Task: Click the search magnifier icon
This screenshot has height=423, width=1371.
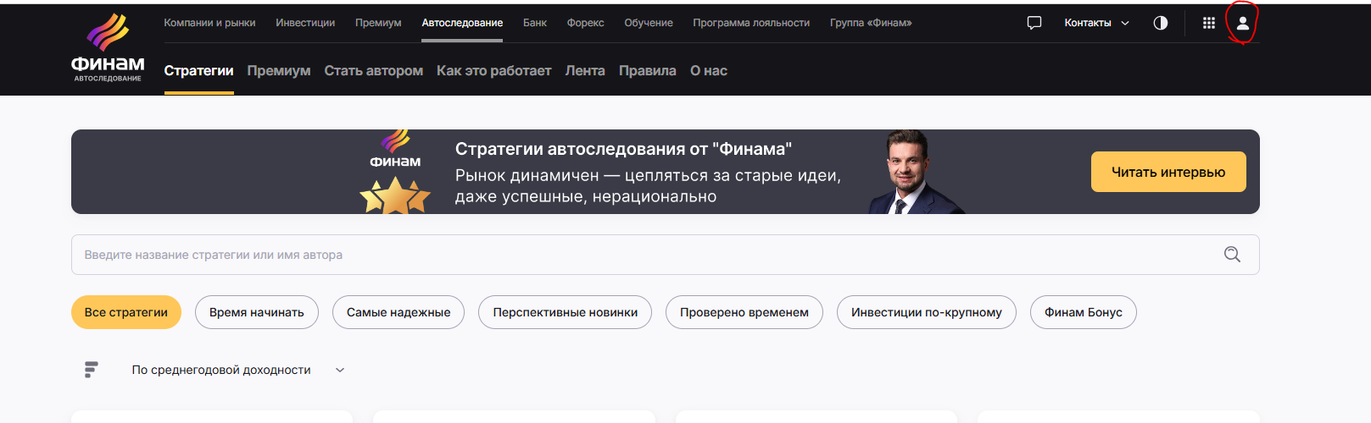Action: 1232,255
